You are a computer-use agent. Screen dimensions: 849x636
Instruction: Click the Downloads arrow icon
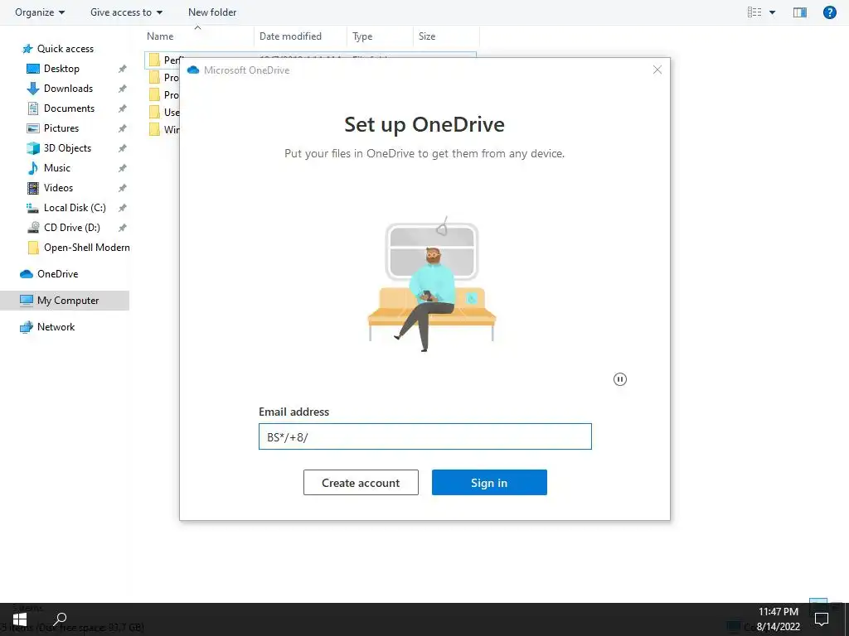[x=33, y=88]
